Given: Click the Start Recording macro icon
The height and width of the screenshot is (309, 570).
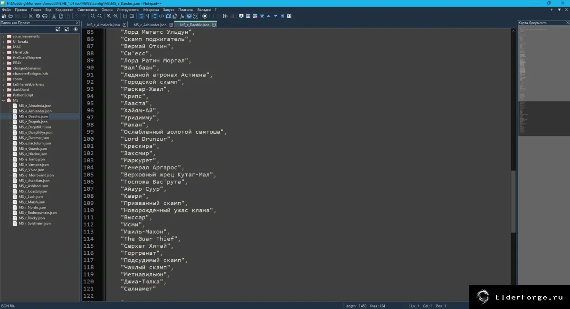Looking at the screenshot, I should point(205,16).
